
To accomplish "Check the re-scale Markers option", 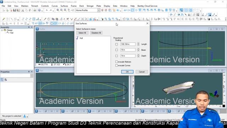I will click(117, 62).
